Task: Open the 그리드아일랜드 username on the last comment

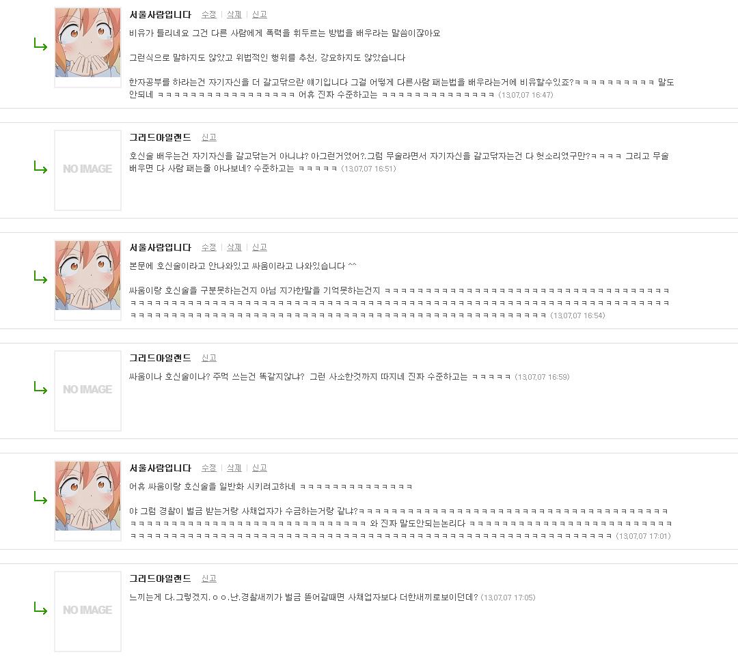Action: click(x=160, y=578)
